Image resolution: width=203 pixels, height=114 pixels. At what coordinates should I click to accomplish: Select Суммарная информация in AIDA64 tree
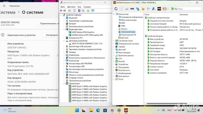click(x=132, y=17)
